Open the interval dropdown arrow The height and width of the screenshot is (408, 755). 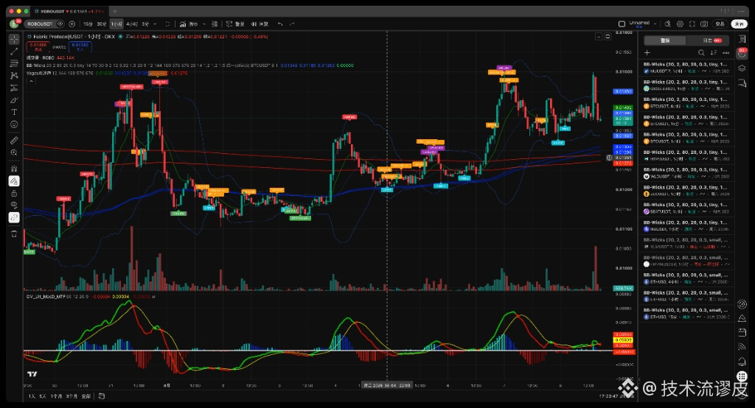(x=155, y=24)
